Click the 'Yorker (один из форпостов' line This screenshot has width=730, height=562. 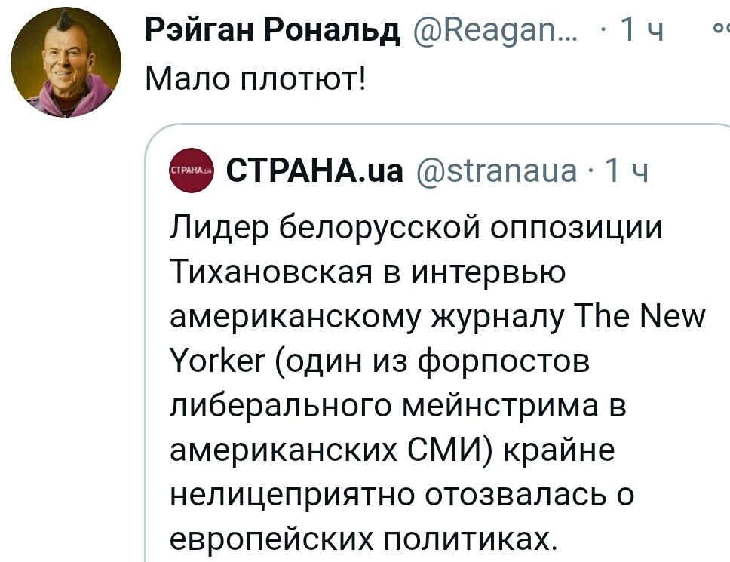tap(379, 362)
